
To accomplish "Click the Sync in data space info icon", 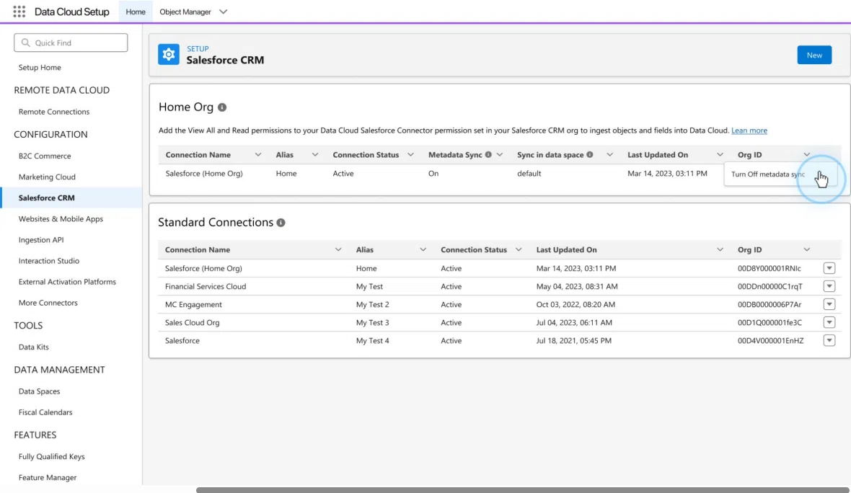I will click(x=589, y=154).
